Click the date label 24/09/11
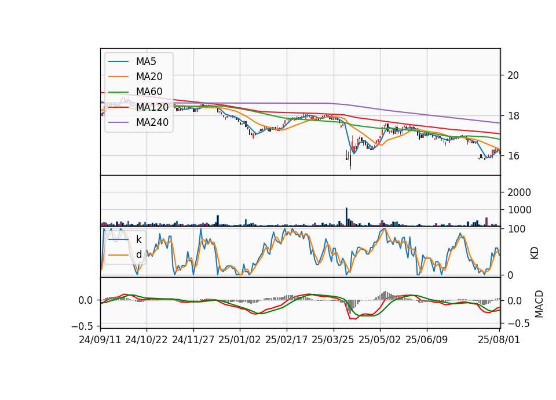The height and width of the screenshot is (400, 556). pyautogui.click(x=100, y=340)
